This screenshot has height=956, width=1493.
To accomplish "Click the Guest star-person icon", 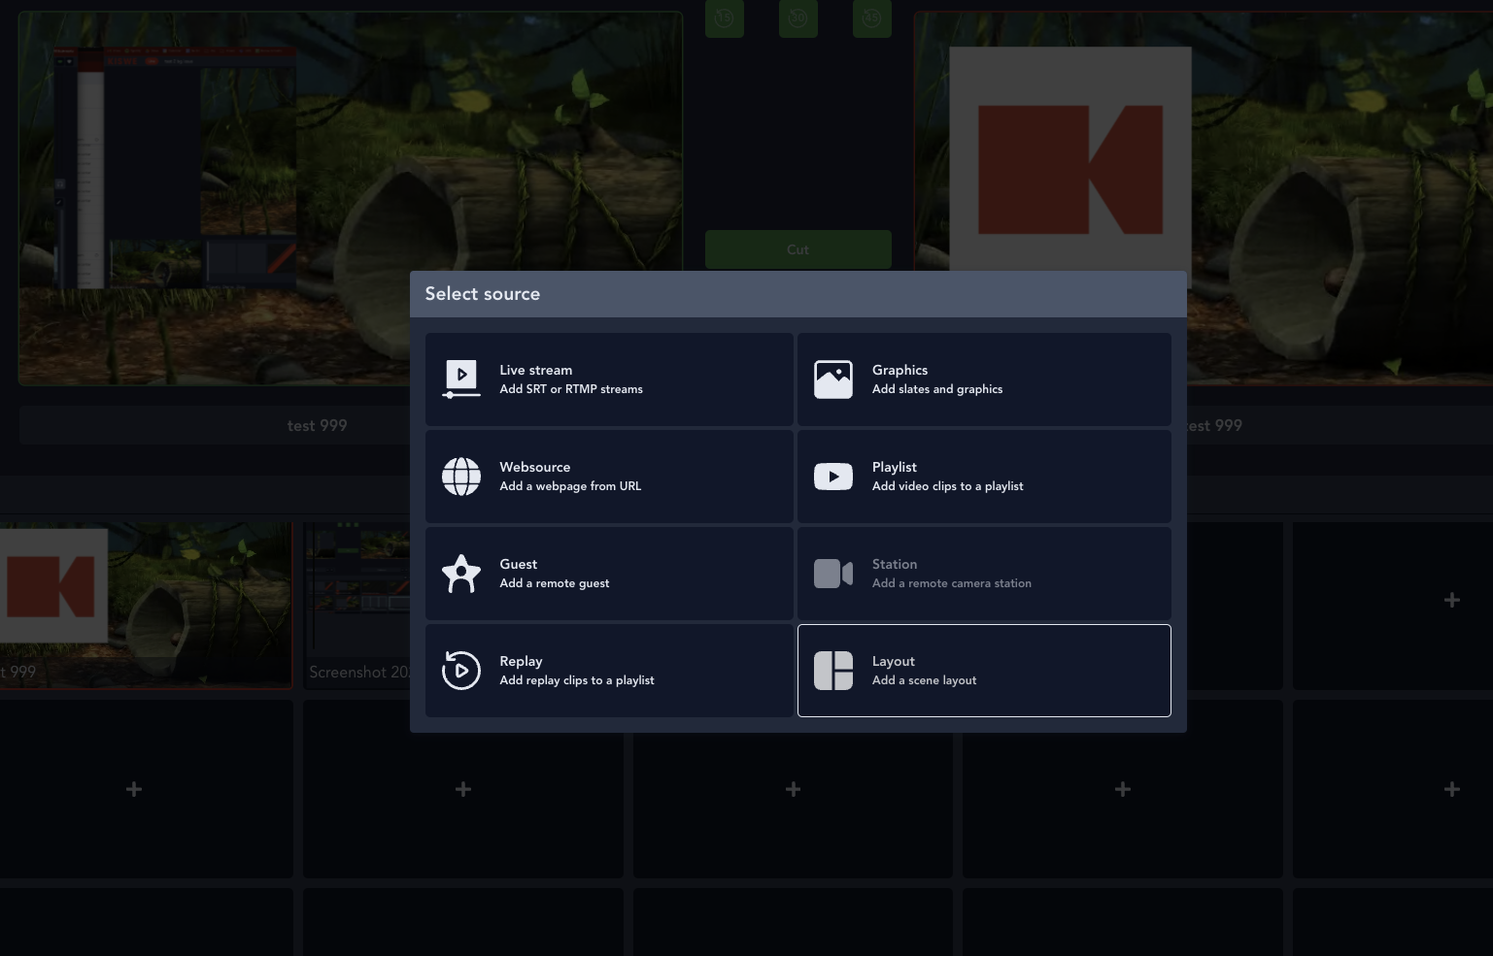I will point(461,574).
